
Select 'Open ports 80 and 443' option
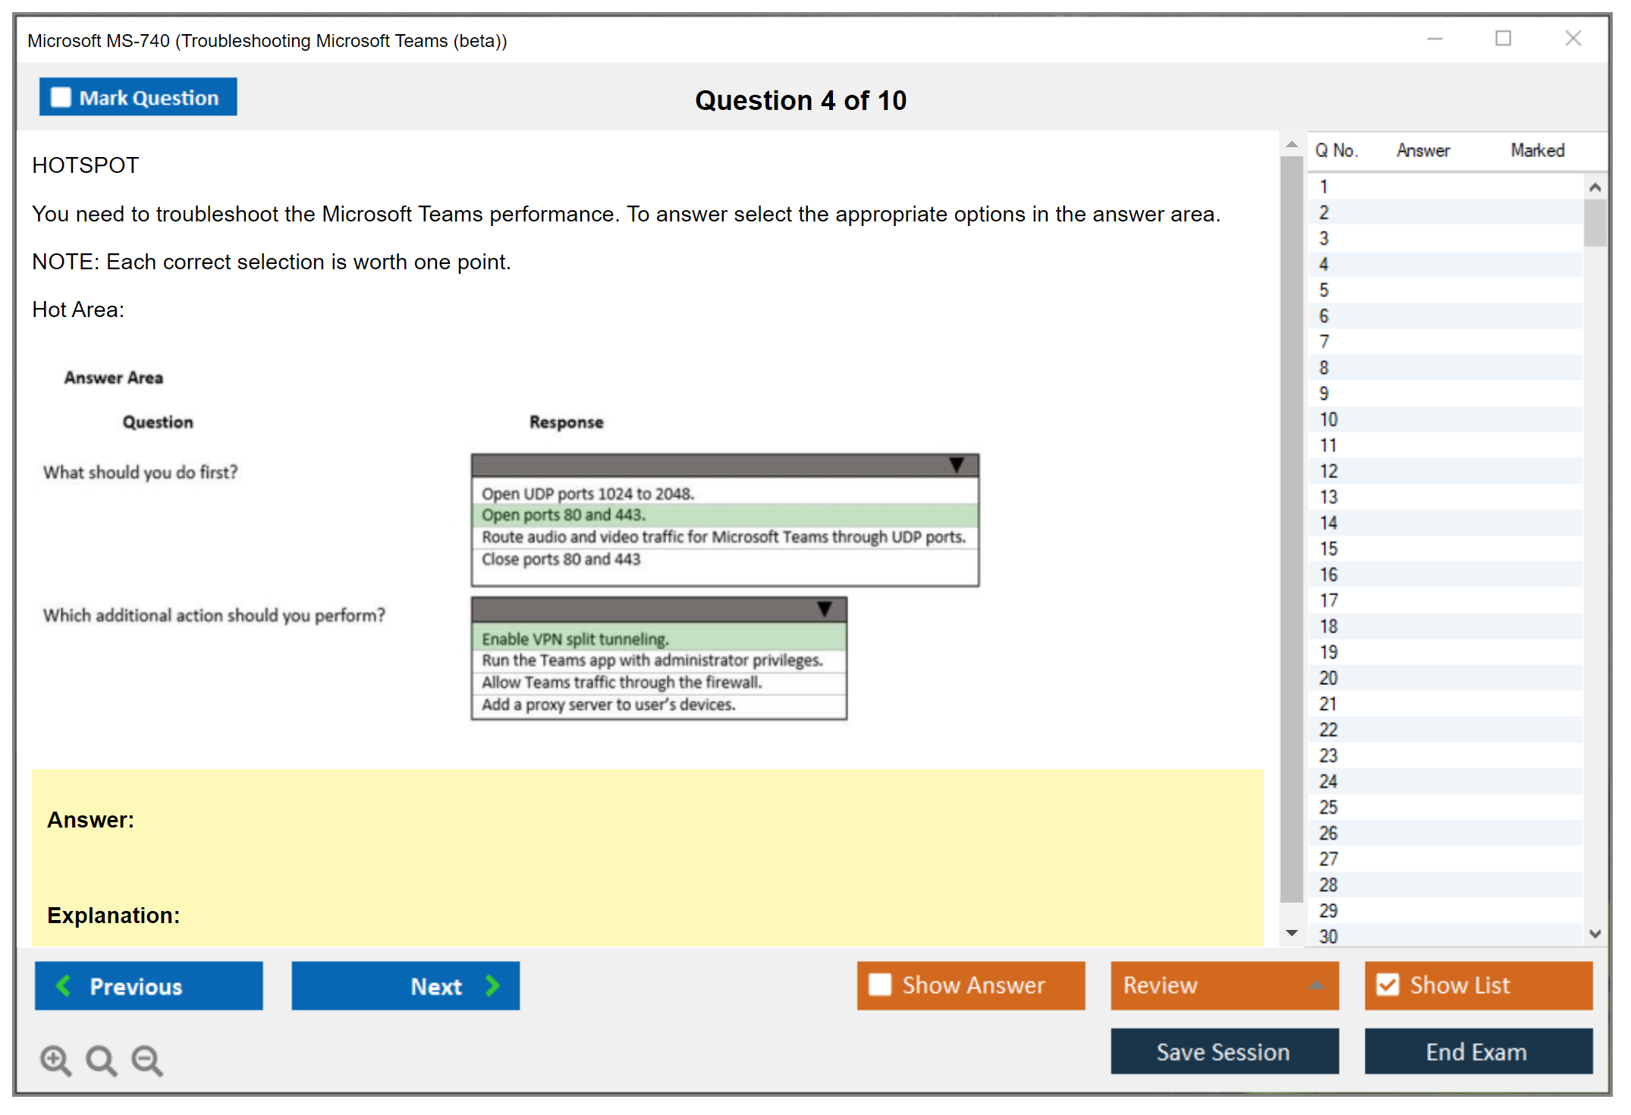coord(564,515)
